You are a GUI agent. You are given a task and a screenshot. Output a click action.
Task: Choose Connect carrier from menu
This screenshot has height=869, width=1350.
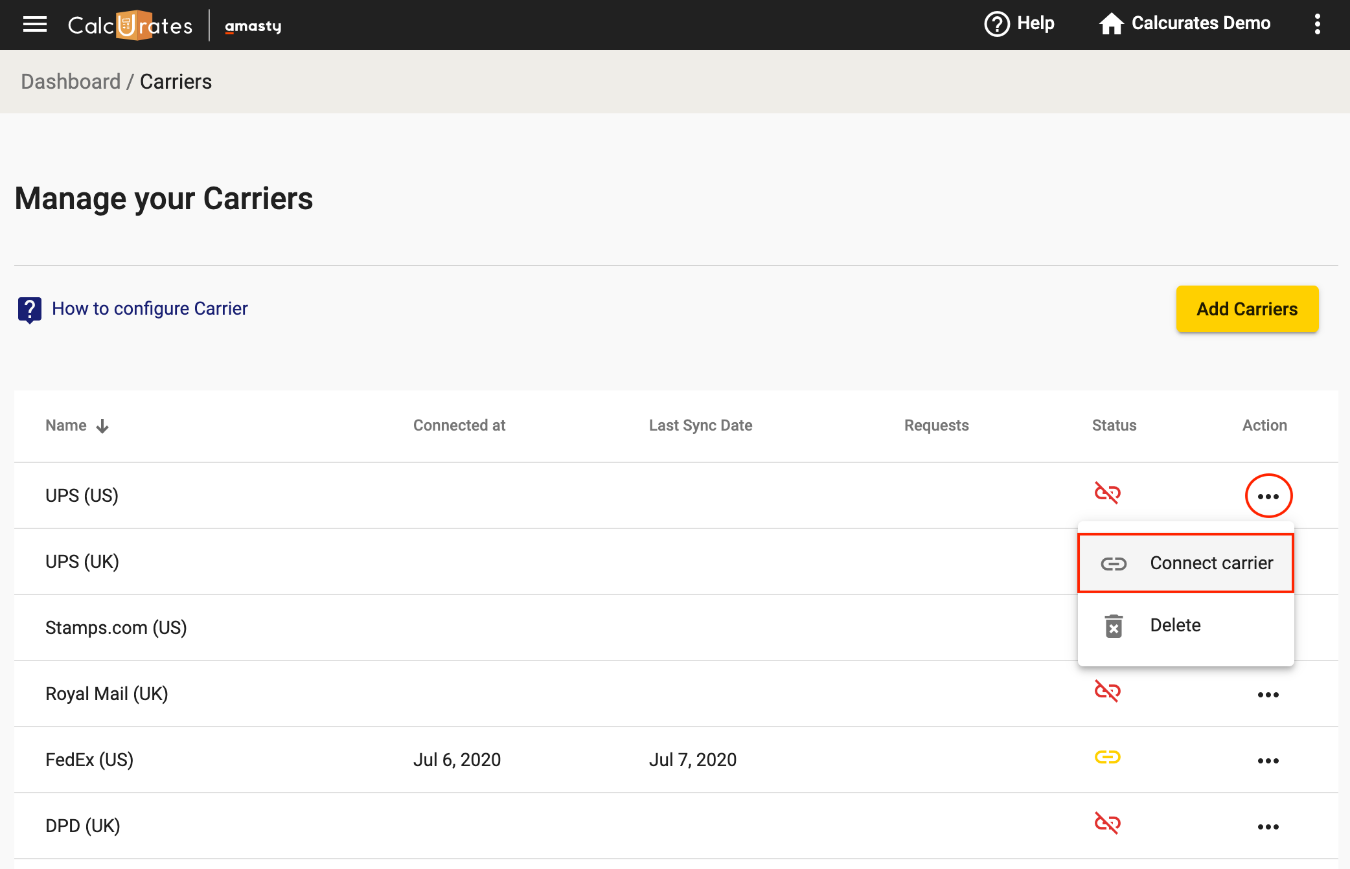tap(1185, 563)
